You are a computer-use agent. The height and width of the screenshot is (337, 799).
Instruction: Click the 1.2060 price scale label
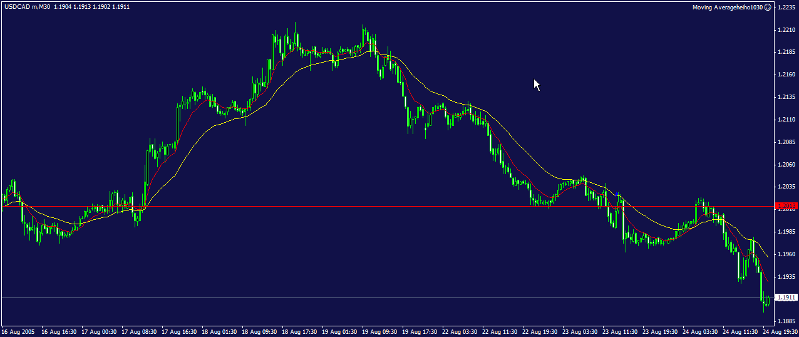(x=786, y=165)
